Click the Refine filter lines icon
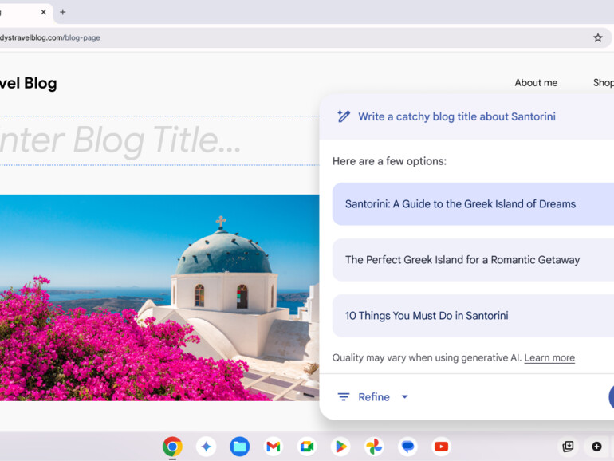The image size is (614, 461). pyautogui.click(x=344, y=397)
